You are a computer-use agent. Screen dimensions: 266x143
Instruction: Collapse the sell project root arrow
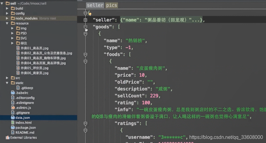tap(2, 3)
